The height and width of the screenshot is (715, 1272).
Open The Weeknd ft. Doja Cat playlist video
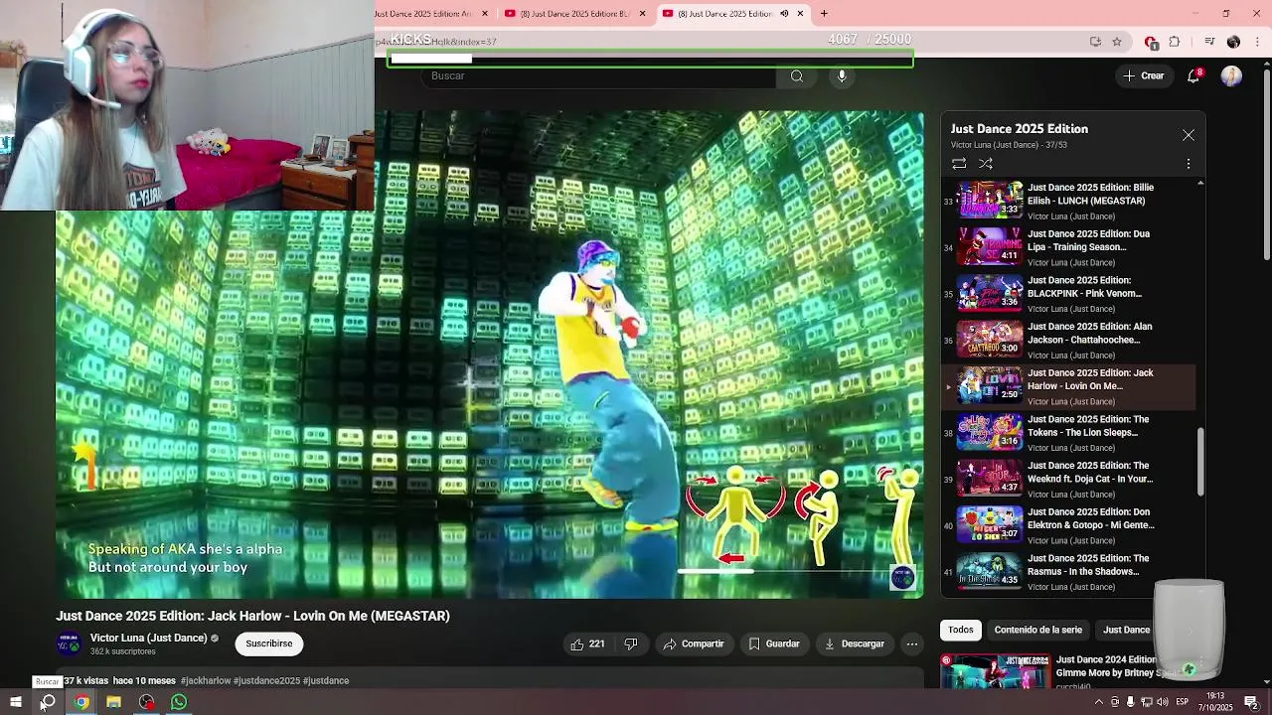pos(1068,479)
